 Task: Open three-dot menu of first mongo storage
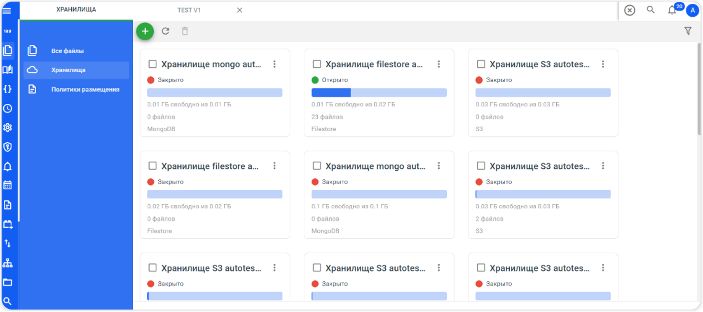[x=274, y=64]
